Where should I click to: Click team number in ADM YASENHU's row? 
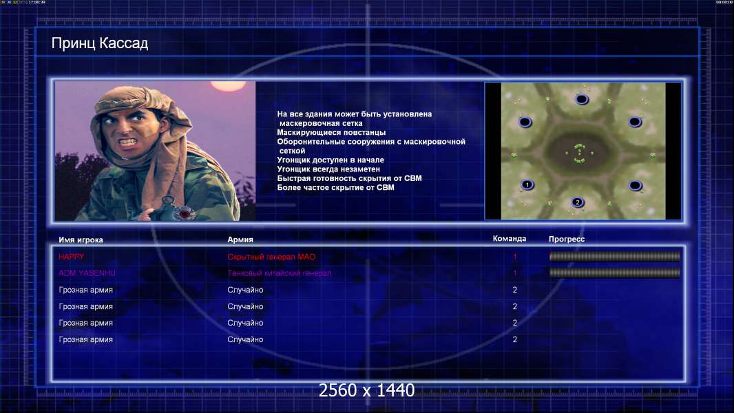point(514,273)
